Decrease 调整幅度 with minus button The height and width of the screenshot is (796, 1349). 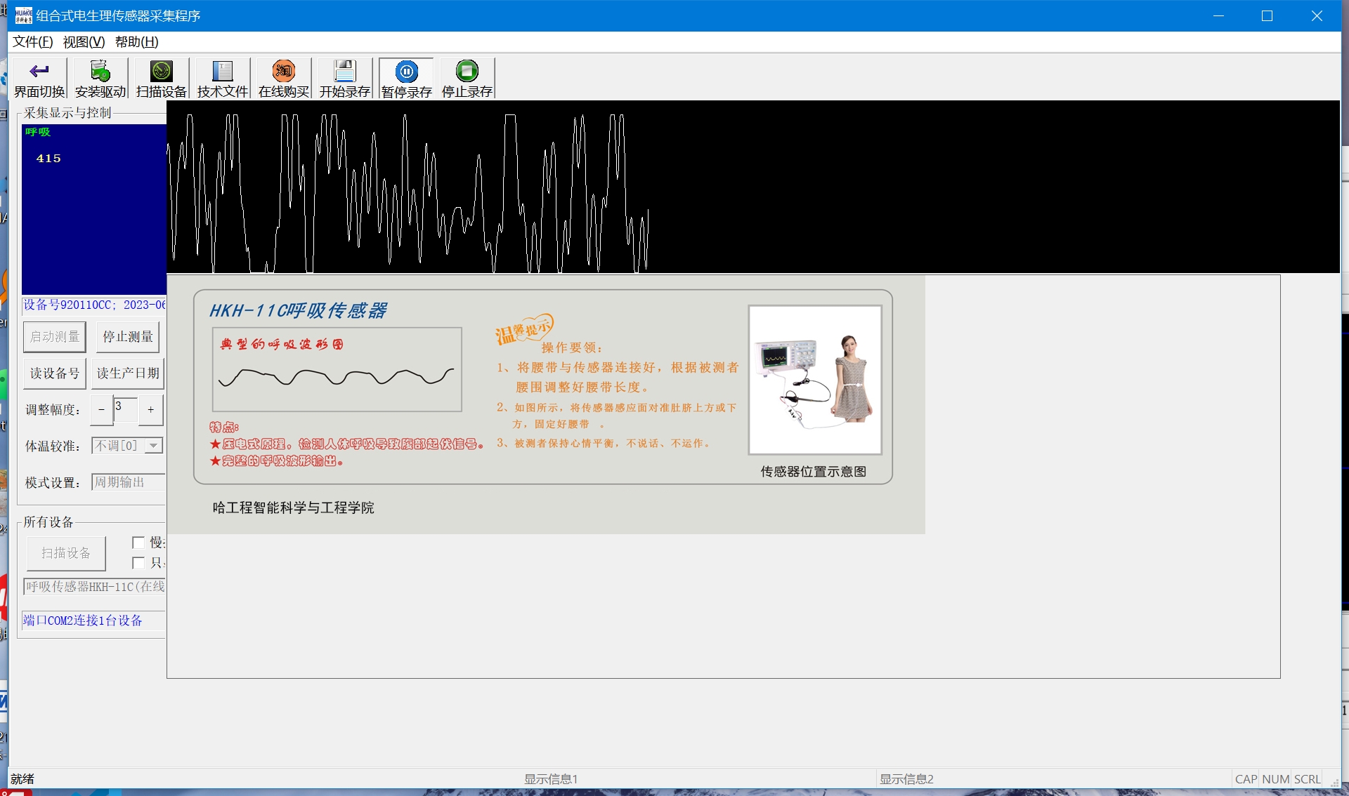(x=101, y=410)
